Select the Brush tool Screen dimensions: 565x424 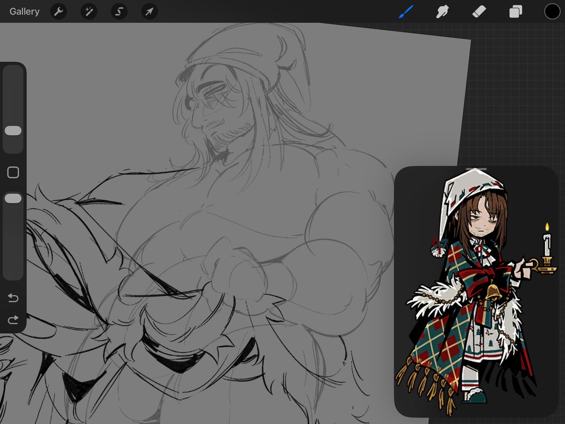(405, 11)
